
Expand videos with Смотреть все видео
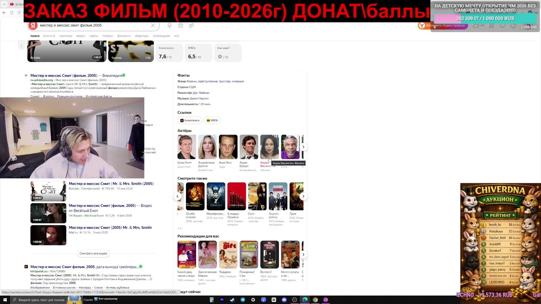click(x=93, y=253)
